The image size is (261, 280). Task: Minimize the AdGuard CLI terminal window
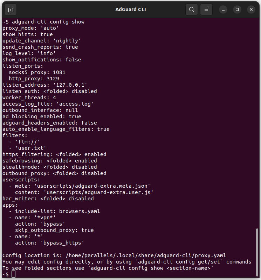click(223, 9)
